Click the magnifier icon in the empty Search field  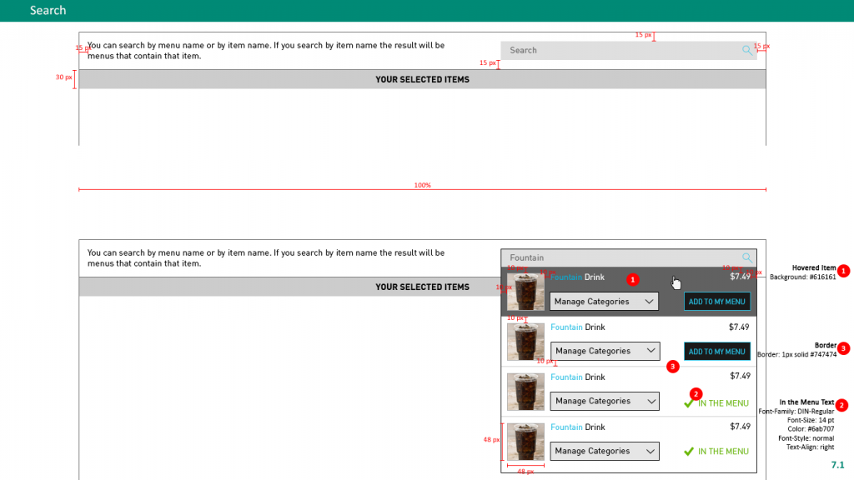tap(746, 50)
